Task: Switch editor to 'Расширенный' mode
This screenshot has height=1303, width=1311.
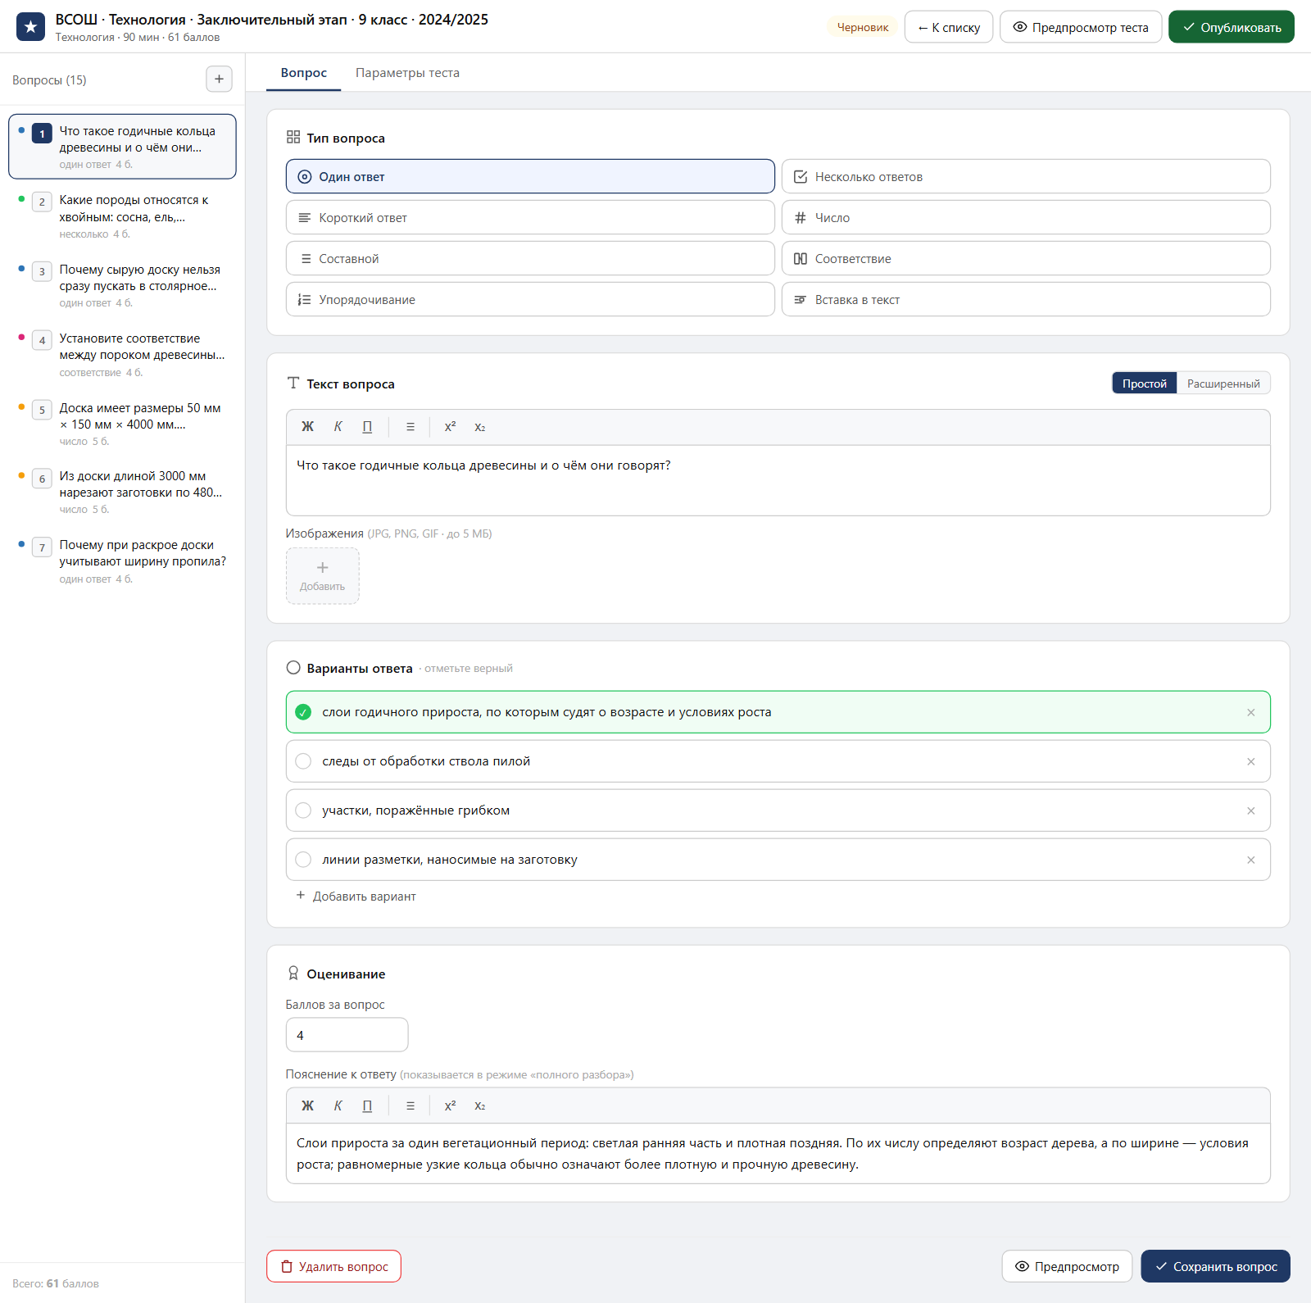Action: [1223, 384]
